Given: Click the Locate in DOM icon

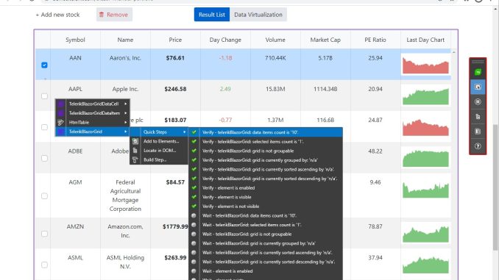Looking at the screenshot, I should [135, 151].
